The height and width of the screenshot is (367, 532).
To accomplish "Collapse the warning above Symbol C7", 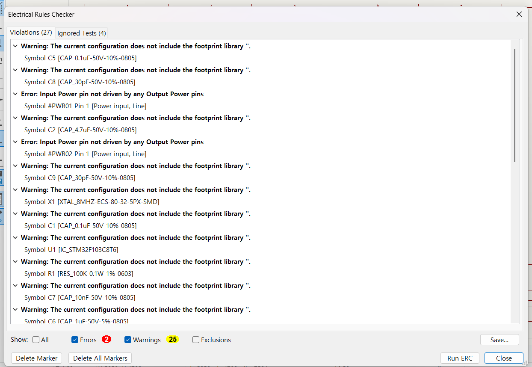I will tap(15, 286).
